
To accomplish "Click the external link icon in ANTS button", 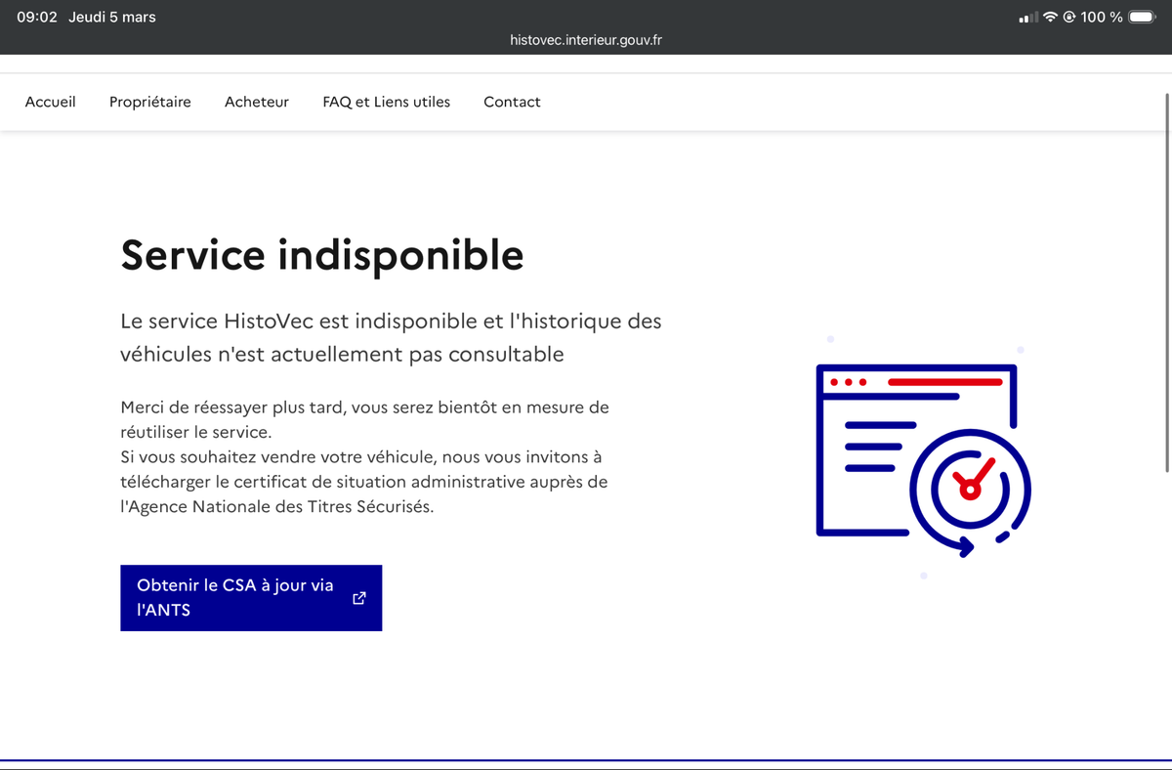I will [358, 598].
